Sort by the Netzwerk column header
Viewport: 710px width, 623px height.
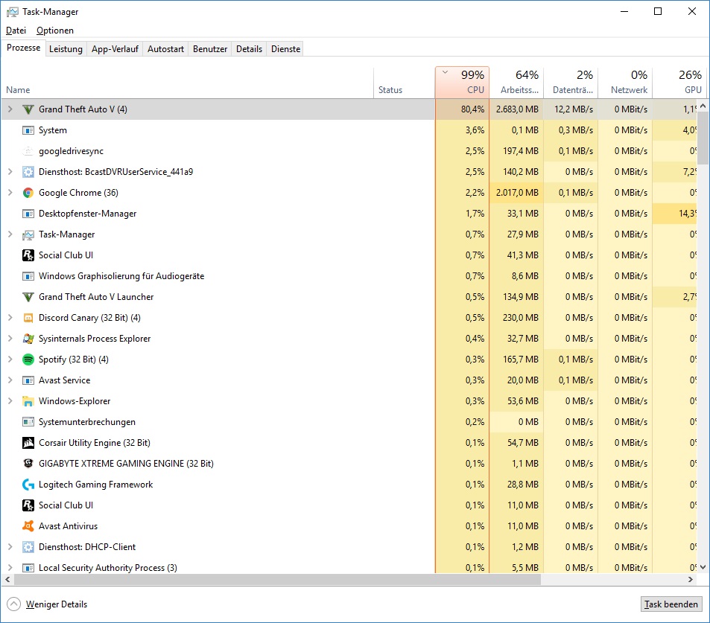tap(625, 83)
